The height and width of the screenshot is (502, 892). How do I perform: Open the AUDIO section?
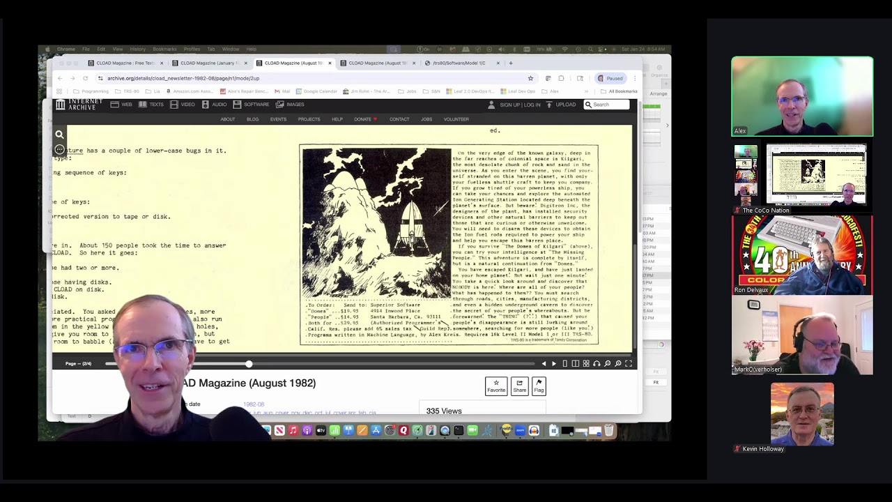coord(215,105)
